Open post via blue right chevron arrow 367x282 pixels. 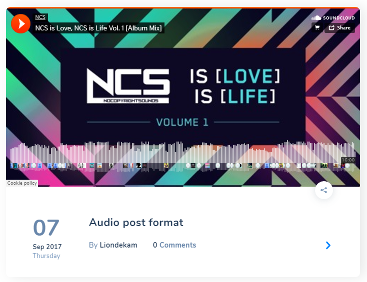tap(328, 245)
